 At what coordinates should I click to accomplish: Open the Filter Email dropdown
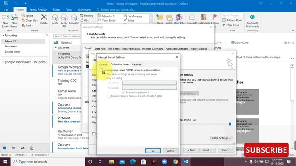pos(232,25)
